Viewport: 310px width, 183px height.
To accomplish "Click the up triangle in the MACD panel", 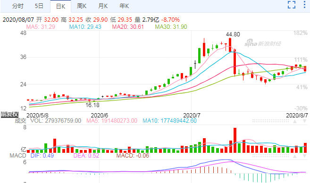I will tap(295, 156).
